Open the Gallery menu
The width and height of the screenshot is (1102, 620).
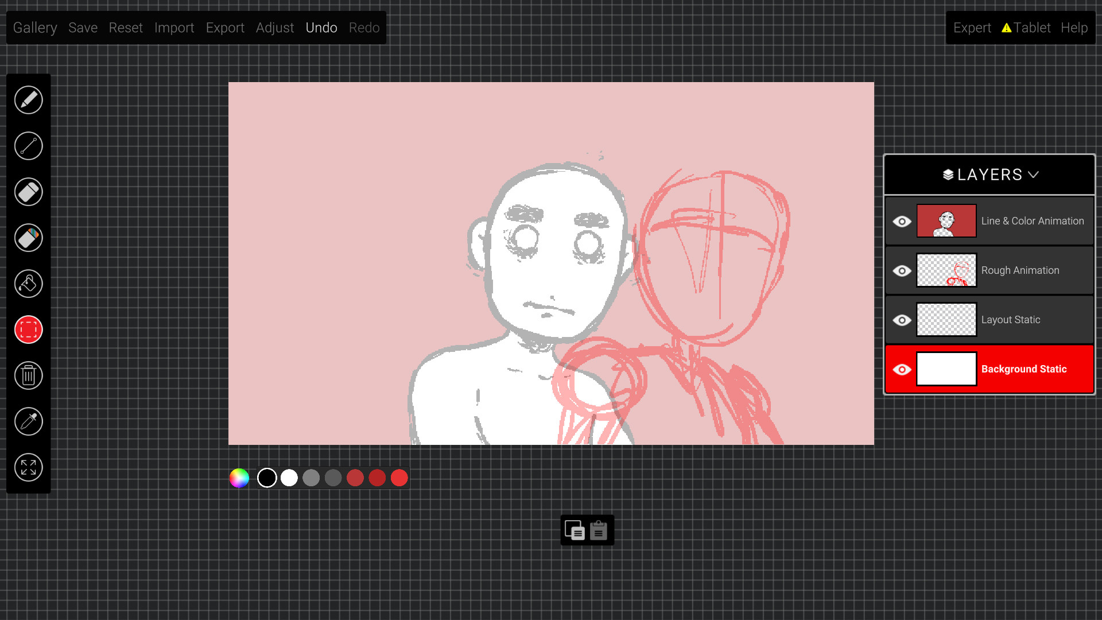coord(35,28)
